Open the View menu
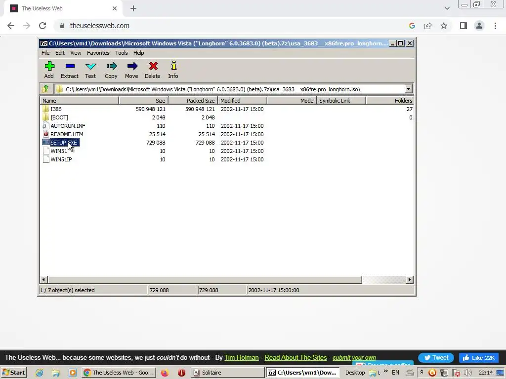 click(76, 53)
